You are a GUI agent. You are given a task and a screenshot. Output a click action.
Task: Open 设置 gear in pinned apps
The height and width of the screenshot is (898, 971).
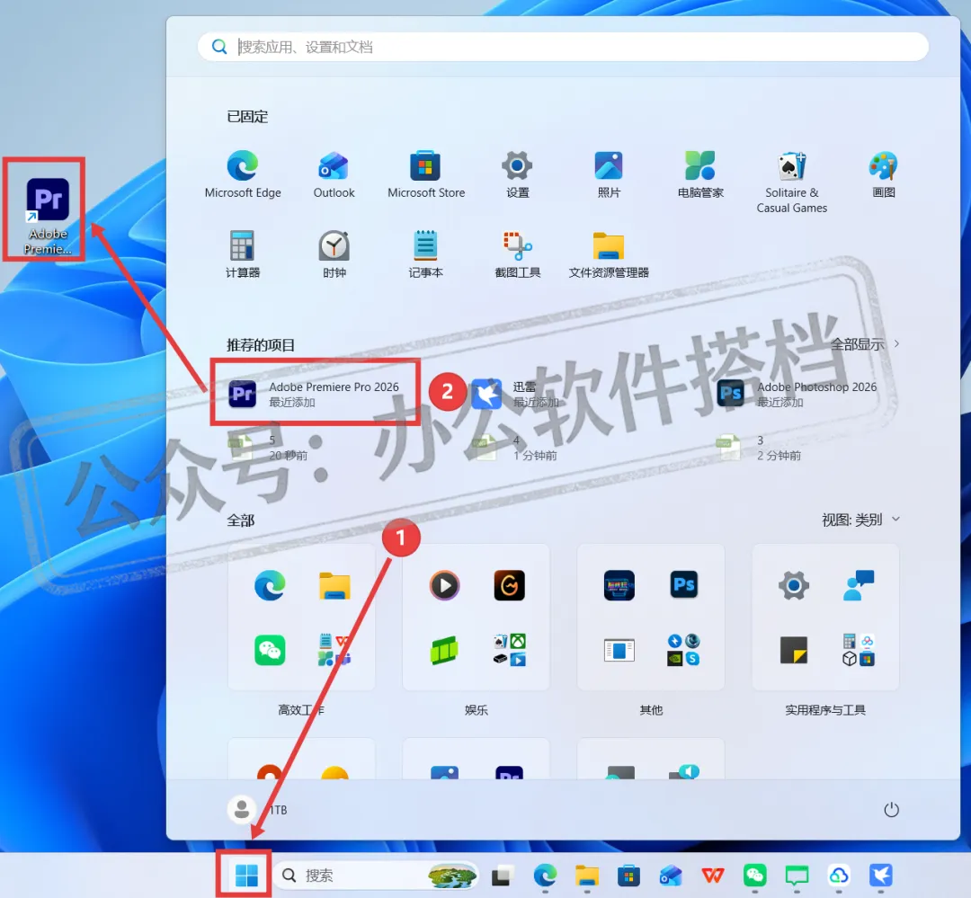(517, 174)
